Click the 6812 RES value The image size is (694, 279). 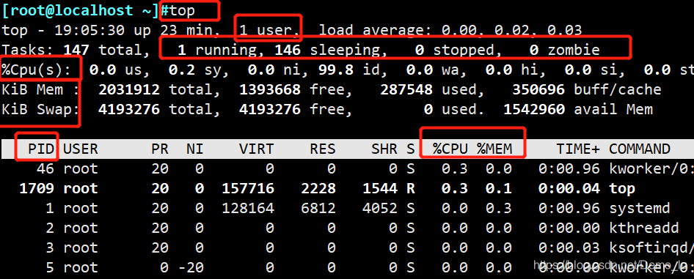(x=318, y=208)
